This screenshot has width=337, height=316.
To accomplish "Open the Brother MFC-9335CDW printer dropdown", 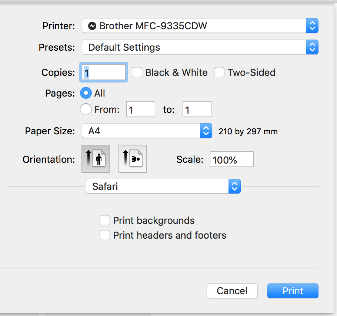I will point(200,26).
